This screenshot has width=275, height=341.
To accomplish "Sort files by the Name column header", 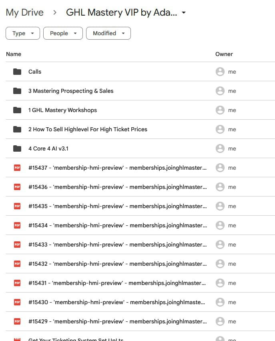I will click(x=14, y=54).
